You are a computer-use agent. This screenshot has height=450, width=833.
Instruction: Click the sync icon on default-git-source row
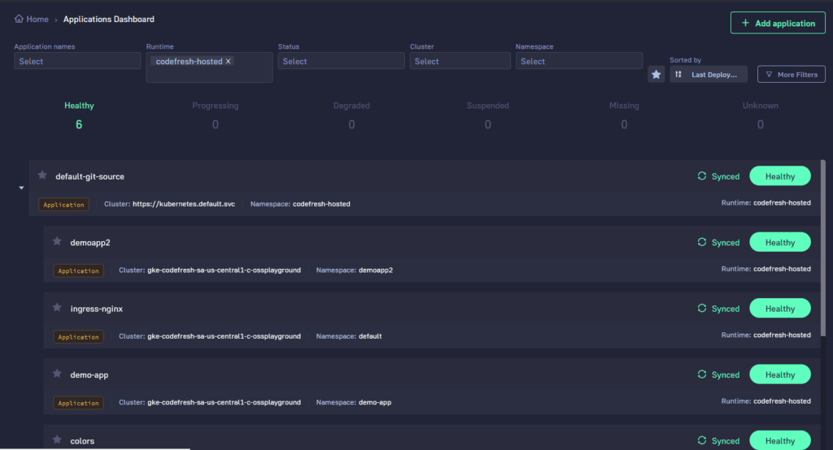[702, 175]
